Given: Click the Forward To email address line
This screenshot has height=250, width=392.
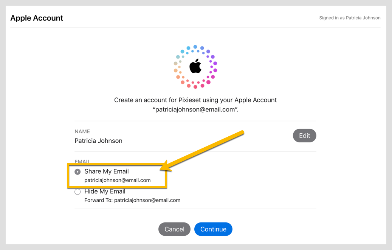Looking at the screenshot, I should click(x=132, y=200).
